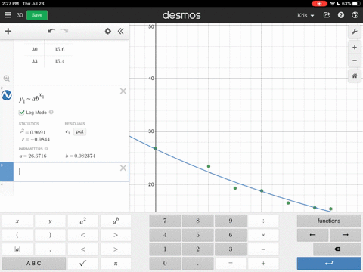The image size is (363, 272).
Task: Select the data point on the y-axis
Action: [156, 148]
